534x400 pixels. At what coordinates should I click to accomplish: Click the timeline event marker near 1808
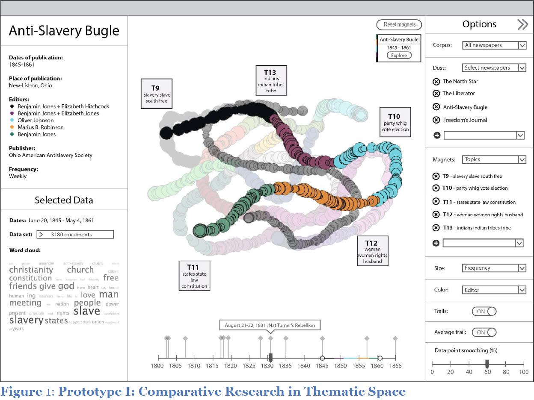click(185, 338)
